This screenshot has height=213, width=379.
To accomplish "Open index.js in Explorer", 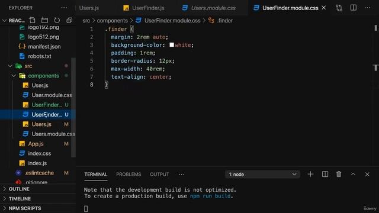I will (x=37, y=163).
